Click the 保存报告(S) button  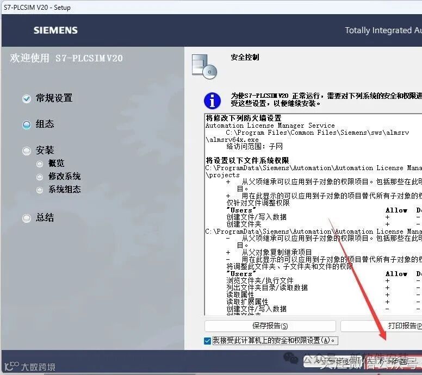point(270,326)
